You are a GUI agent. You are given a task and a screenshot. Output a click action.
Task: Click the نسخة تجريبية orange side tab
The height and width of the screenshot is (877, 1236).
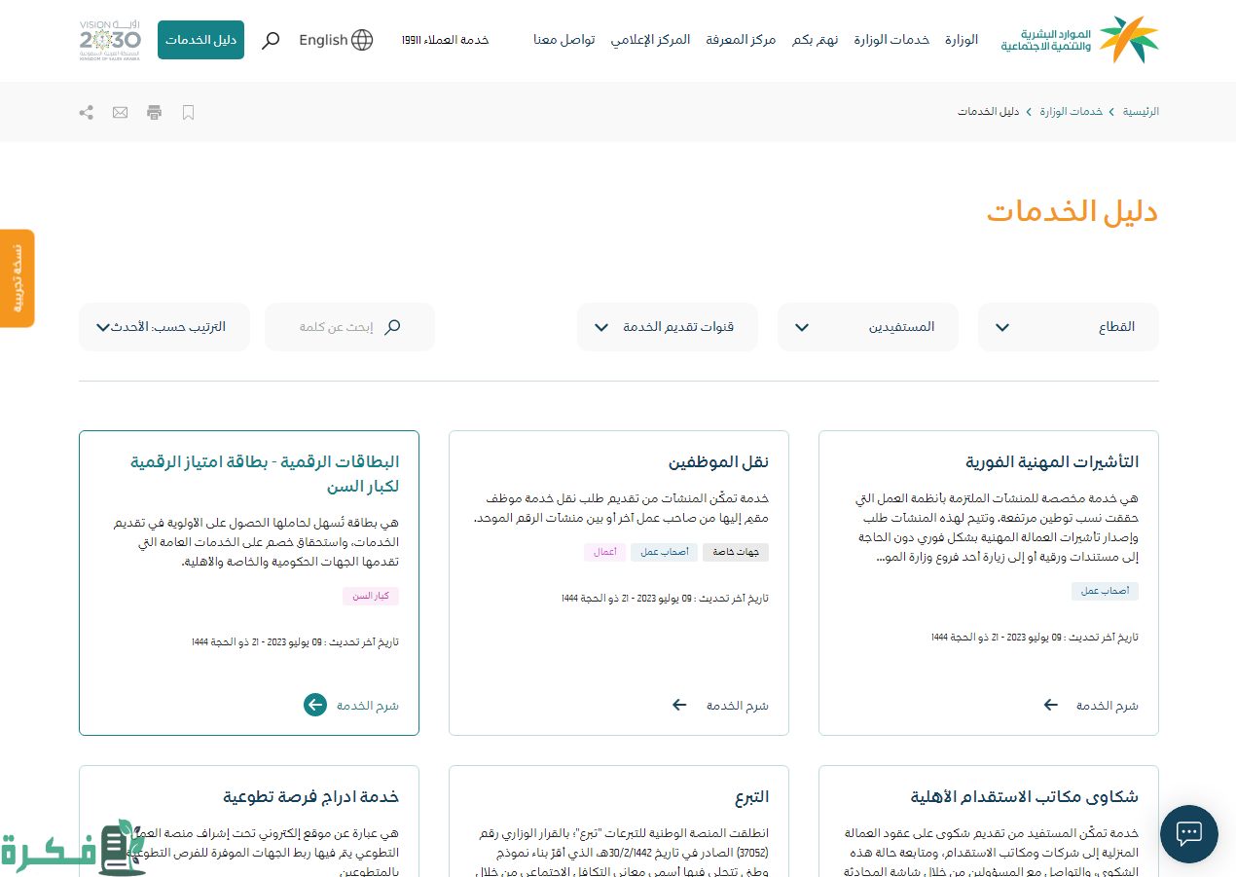coord(17,278)
